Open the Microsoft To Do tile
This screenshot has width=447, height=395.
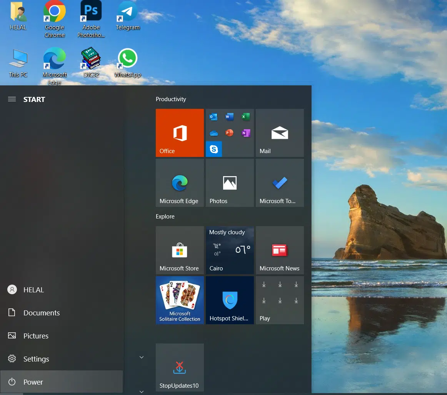pyautogui.click(x=280, y=183)
